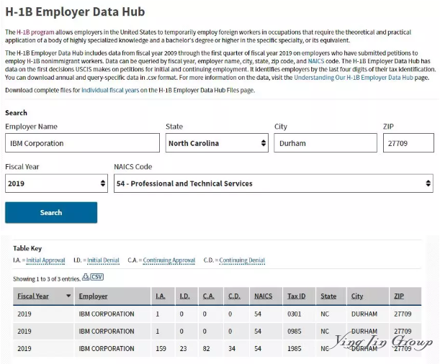Click the Initial Denial table key link
440x364 pixels.
(103, 260)
